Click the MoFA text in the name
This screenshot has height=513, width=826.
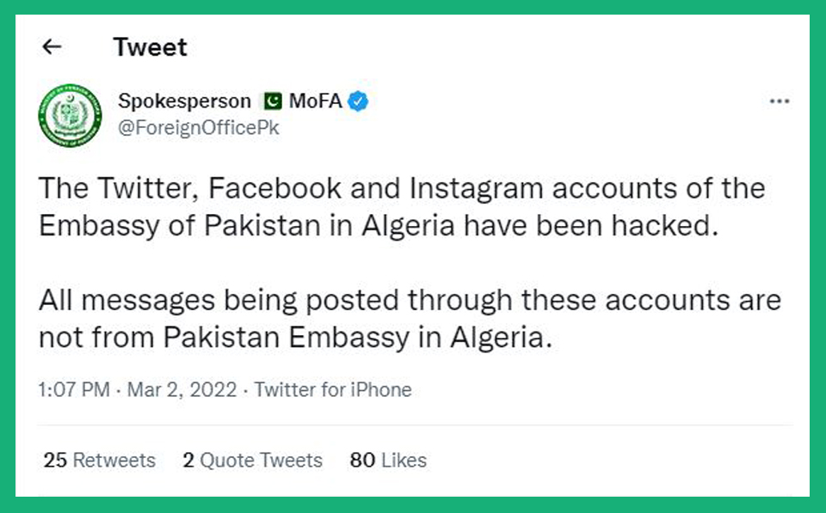coord(316,101)
